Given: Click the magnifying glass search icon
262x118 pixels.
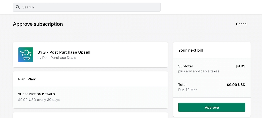Looking at the screenshot, I should (x=18, y=7).
